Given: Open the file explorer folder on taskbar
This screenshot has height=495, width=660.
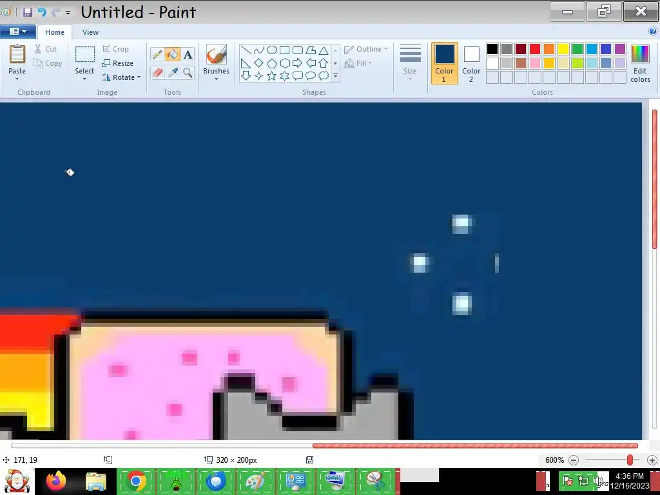Looking at the screenshot, I should pyautogui.click(x=96, y=481).
